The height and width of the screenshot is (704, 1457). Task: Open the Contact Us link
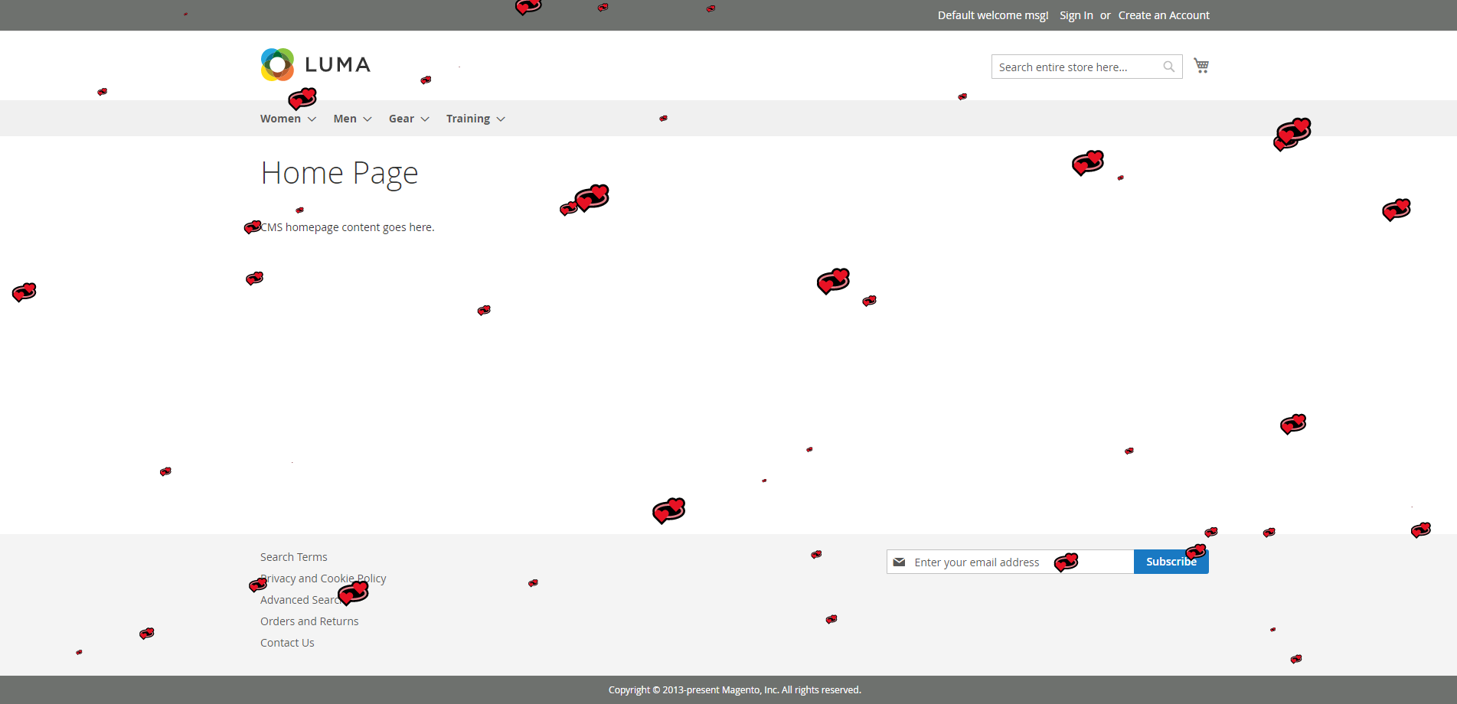click(x=287, y=643)
